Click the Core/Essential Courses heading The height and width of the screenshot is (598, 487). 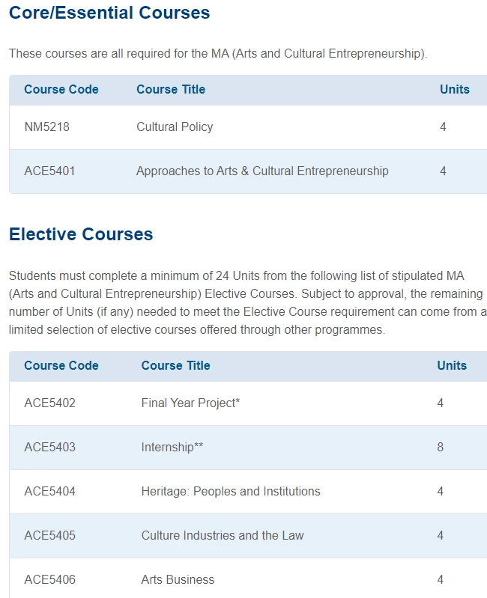pyautogui.click(x=109, y=13)
